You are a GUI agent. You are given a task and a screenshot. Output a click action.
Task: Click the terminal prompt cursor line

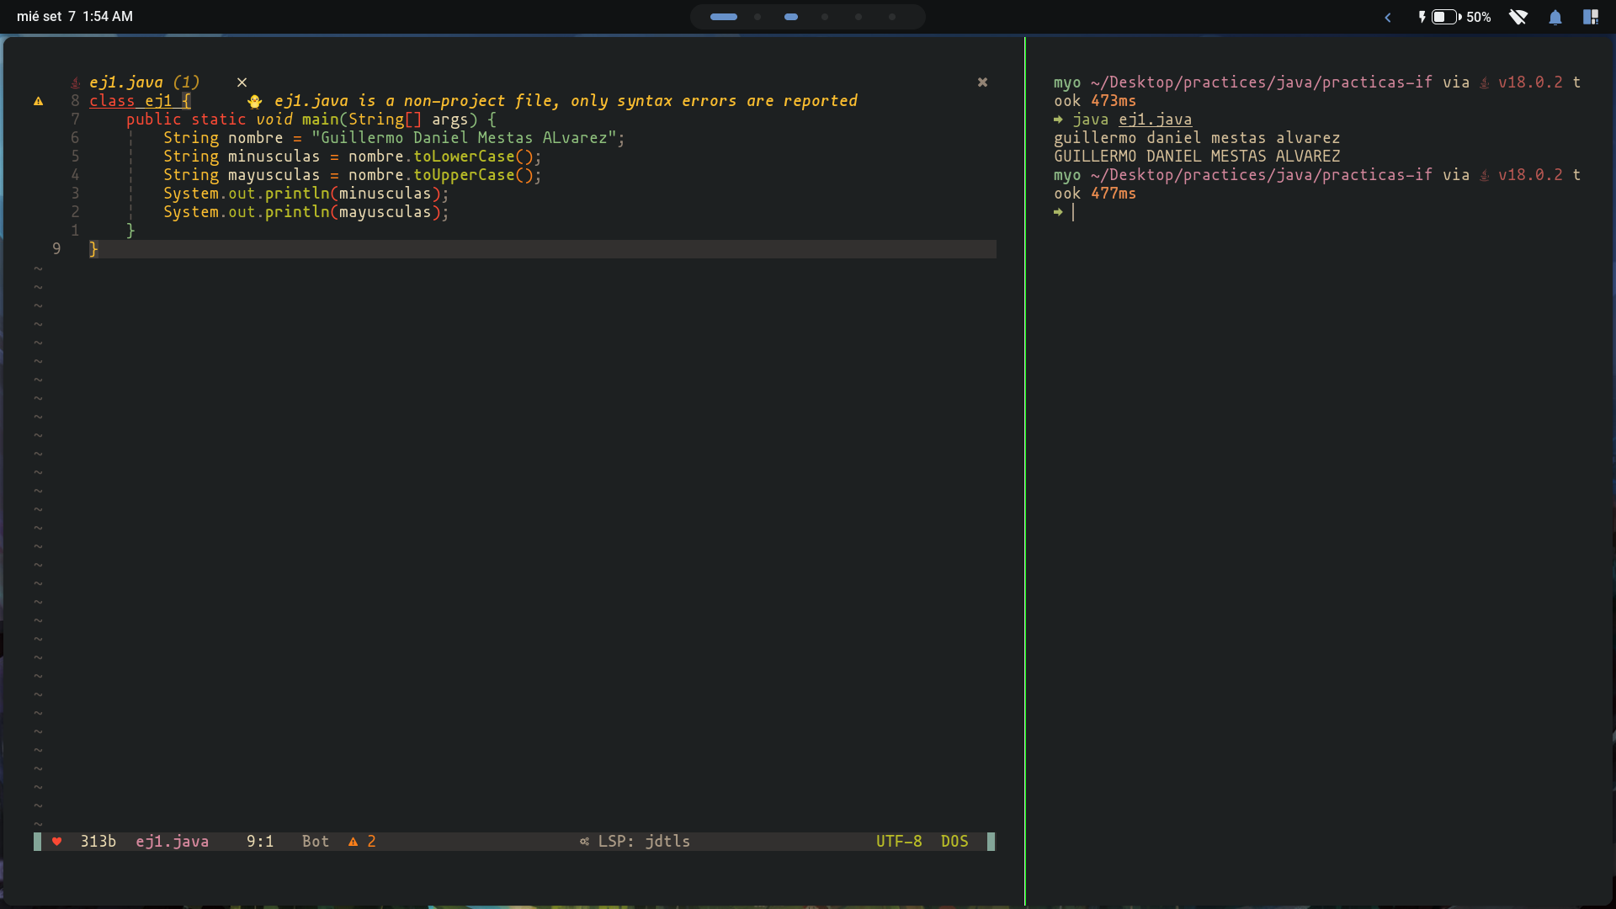(1073, 212)
